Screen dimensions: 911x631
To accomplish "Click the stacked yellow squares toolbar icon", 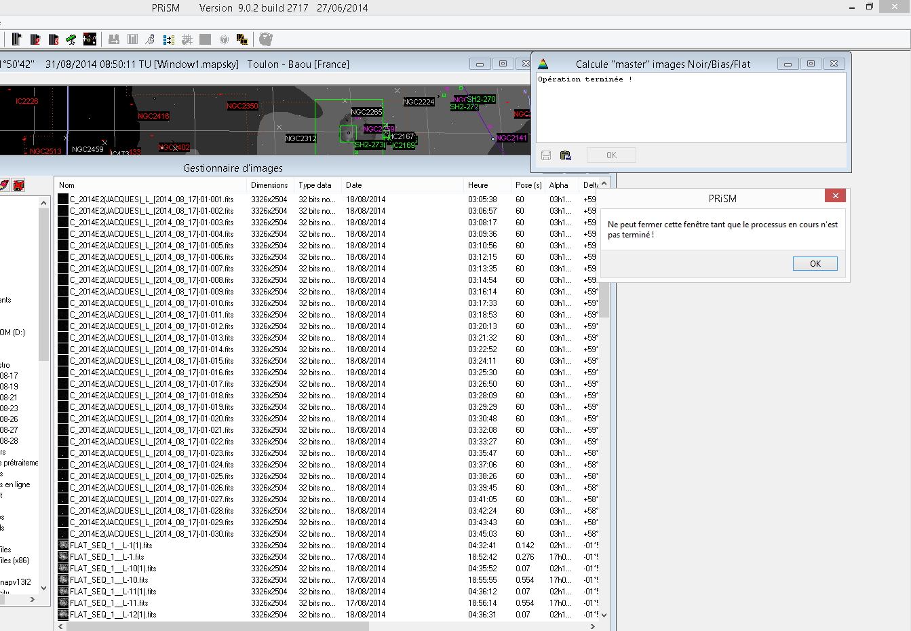I will [241, 39].
